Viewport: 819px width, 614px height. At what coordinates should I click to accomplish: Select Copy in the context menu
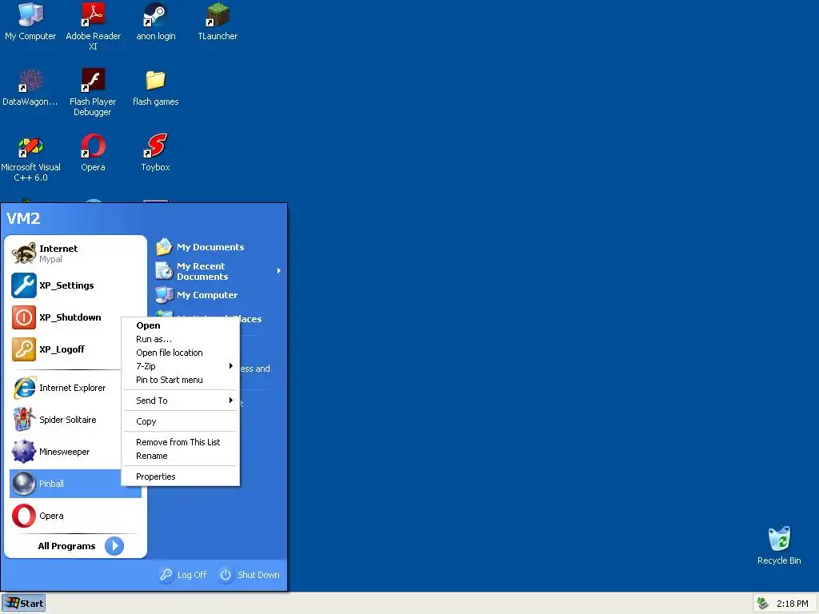coord(181,421)
